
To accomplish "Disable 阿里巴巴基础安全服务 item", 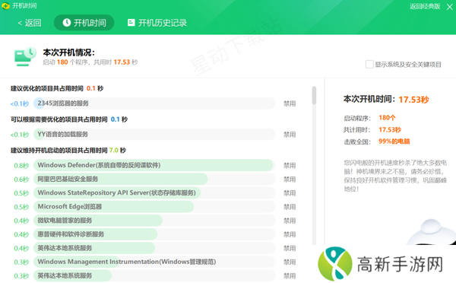I will tap(290, 180).
